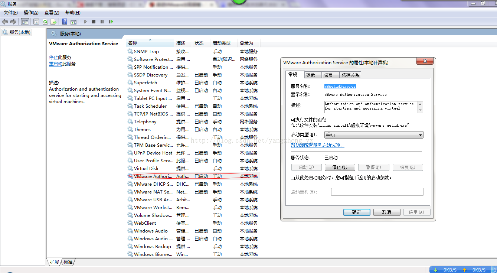Select the VMware USB Ar... service row
This screenshot has height=273, width=497.
pyautogui.click(x=193, y=199)
